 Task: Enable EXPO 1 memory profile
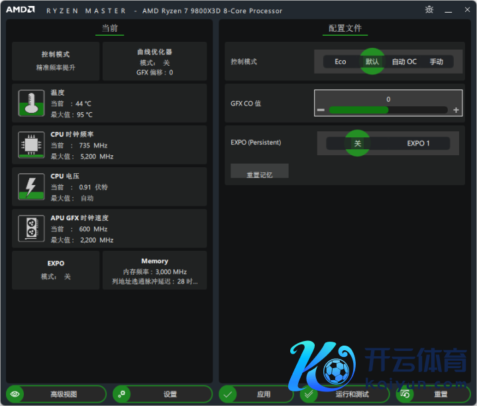(x=418, y=143)
